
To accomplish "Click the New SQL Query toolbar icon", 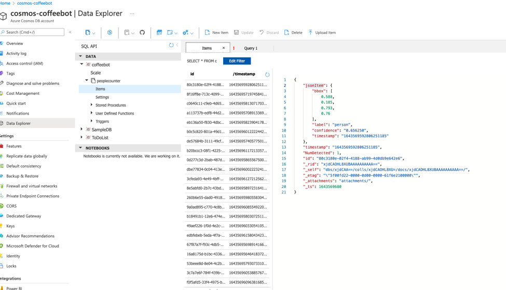I will [170, 33].
